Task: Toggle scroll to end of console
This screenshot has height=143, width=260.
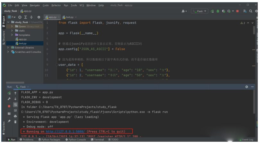Action: click(15, 110)
